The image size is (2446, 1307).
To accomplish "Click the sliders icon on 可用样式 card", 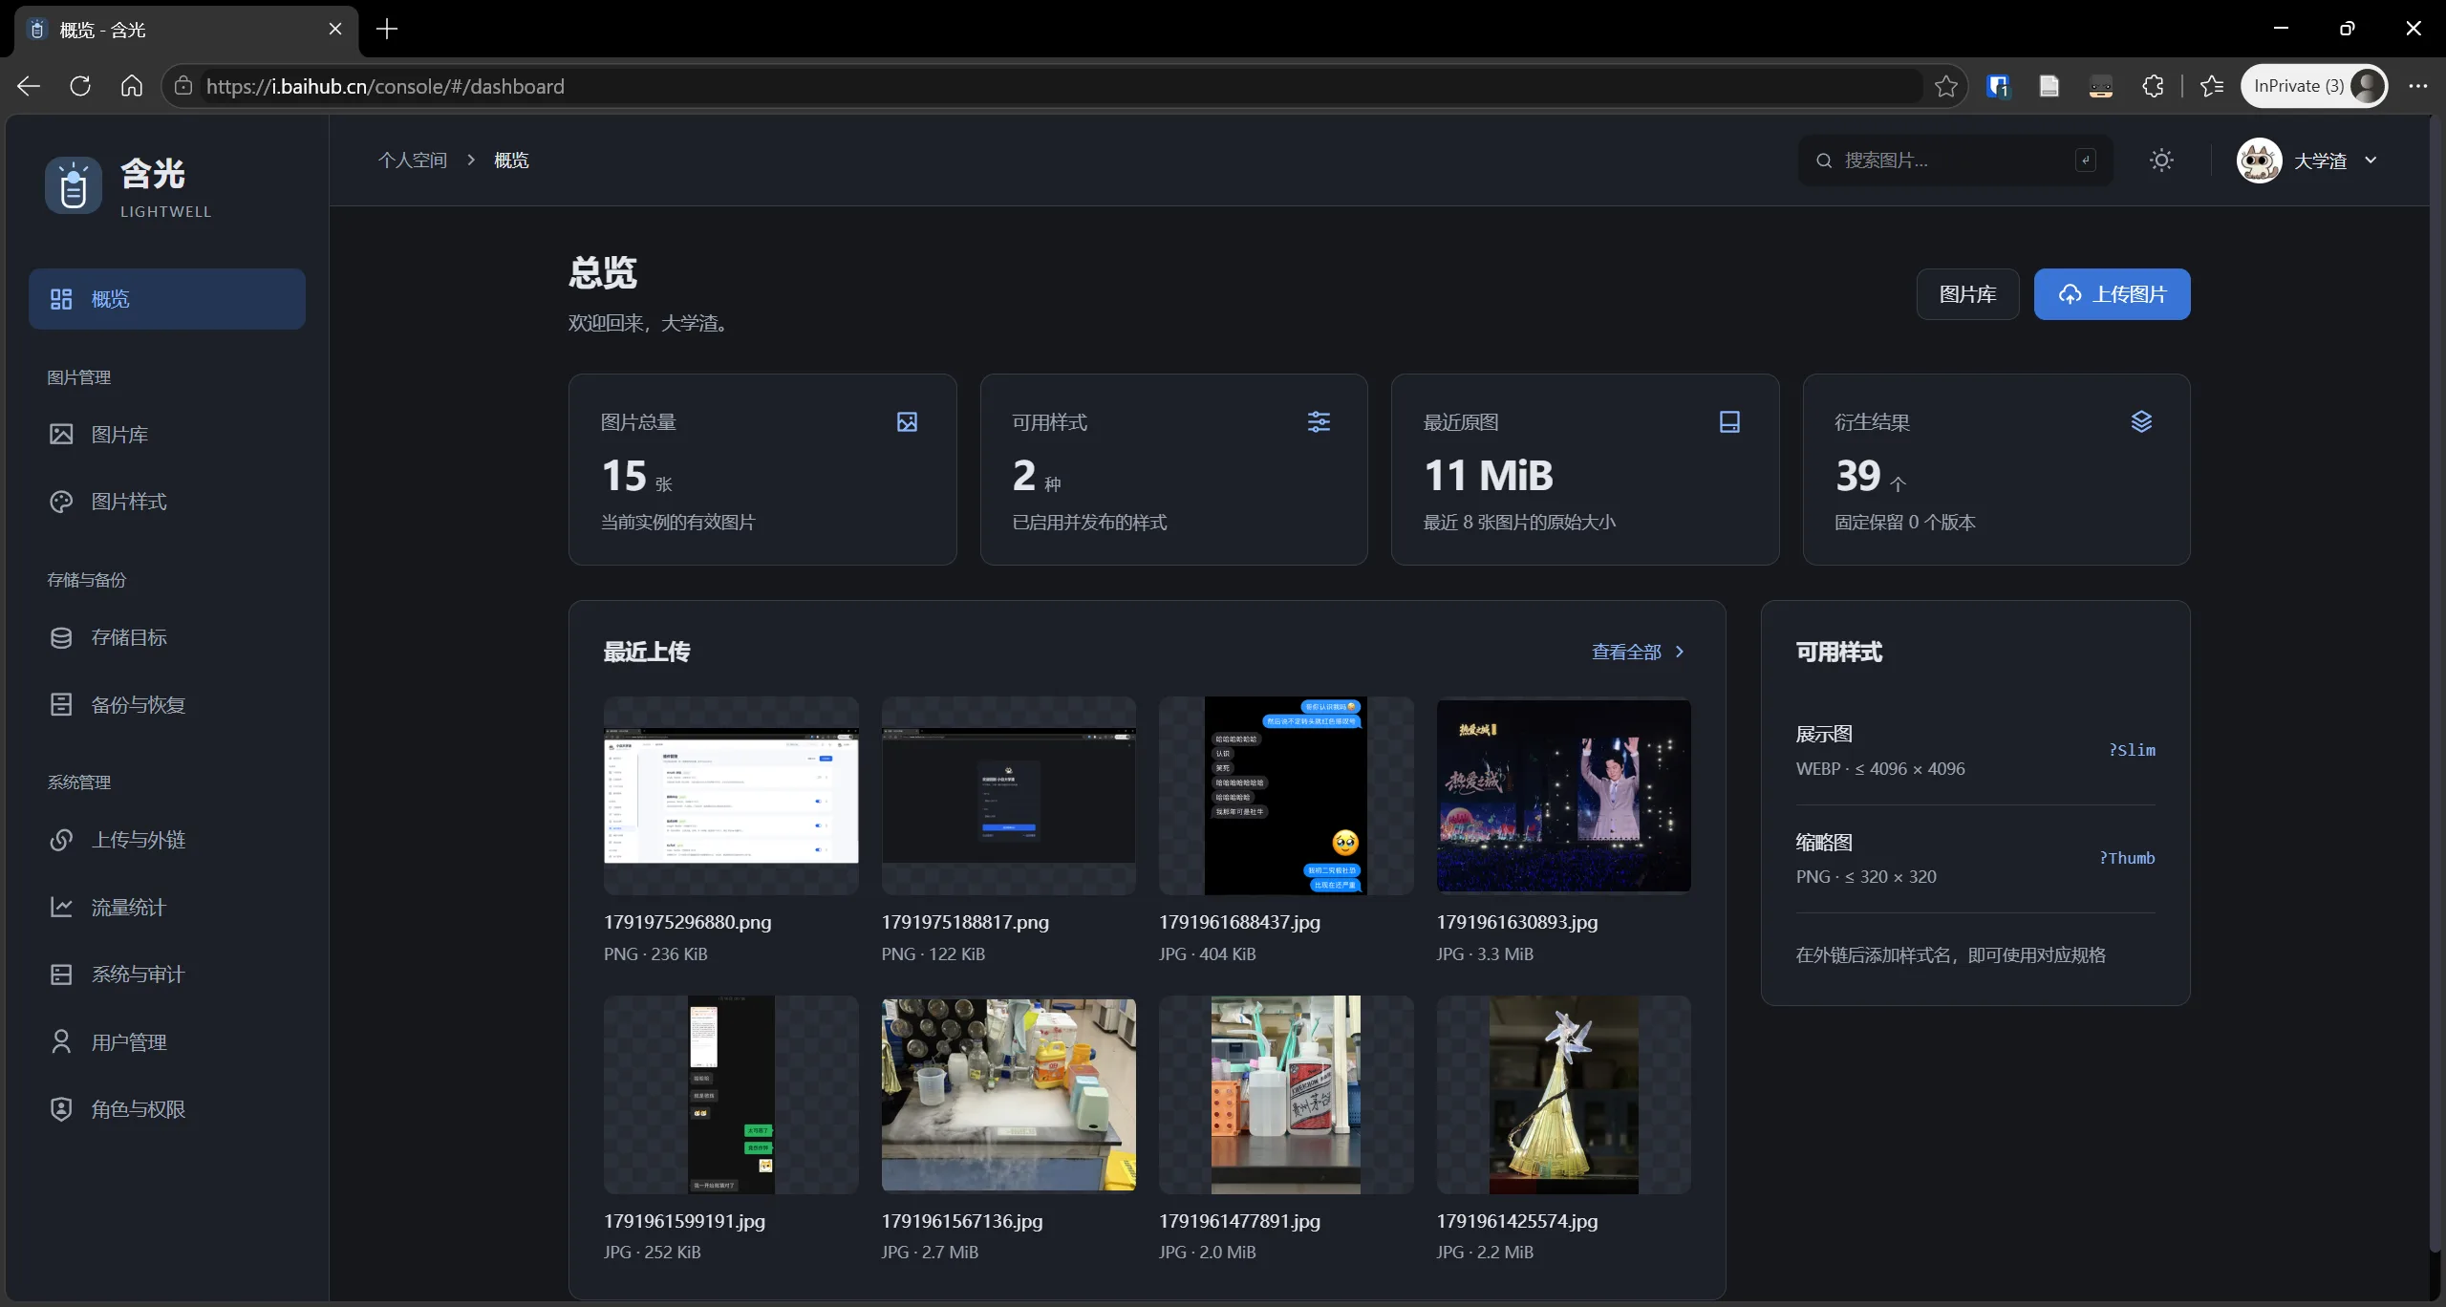I will (1319, 422).
